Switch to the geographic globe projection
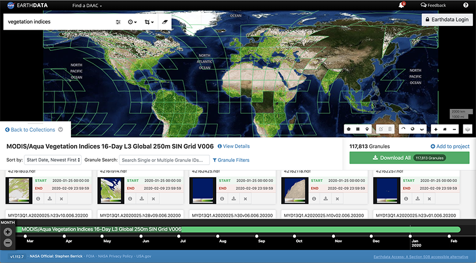 tap(413, 129)
